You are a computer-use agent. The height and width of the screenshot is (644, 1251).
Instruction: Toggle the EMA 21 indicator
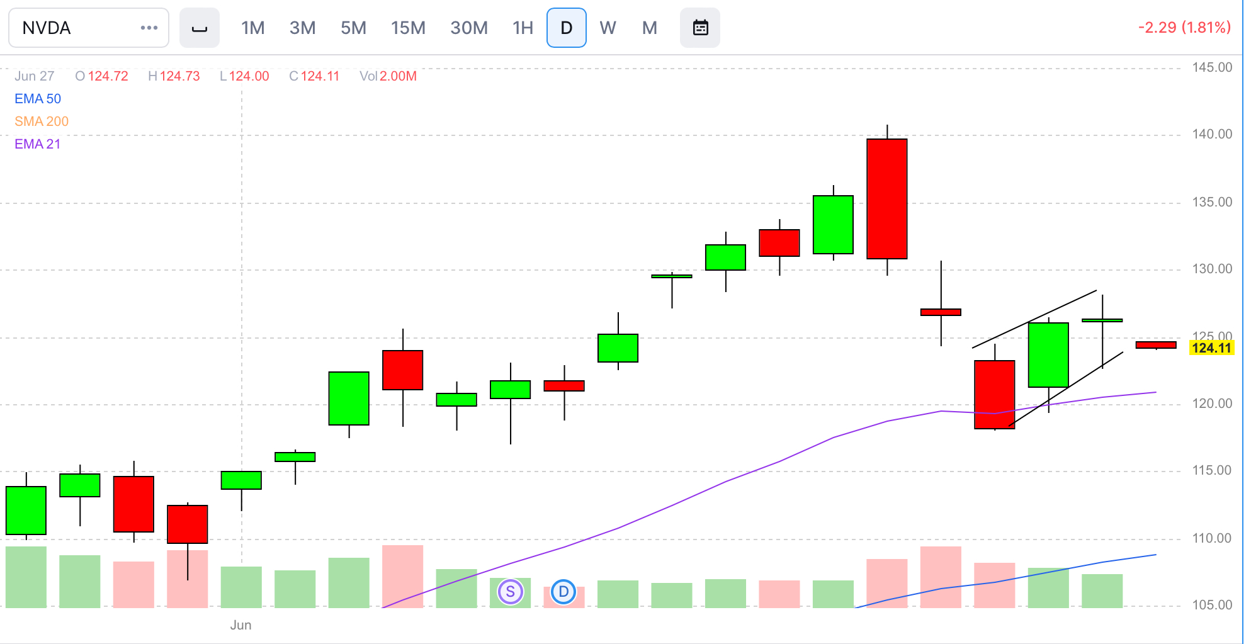pyautogui.click(x=38, y=144)
